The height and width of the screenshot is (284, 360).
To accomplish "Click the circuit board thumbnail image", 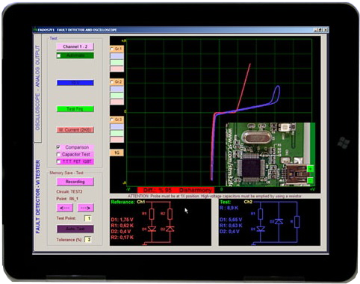I will (270, 155).
